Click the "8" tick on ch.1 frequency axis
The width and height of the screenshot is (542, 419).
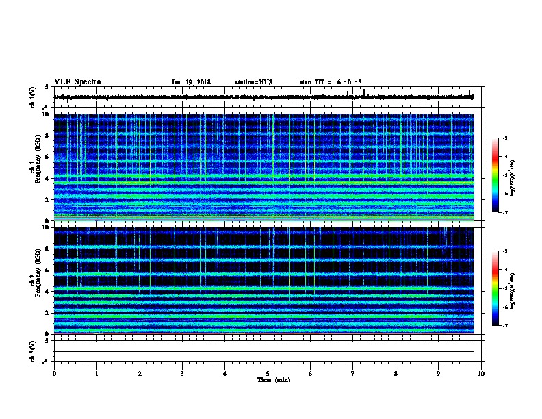(47, 136)
